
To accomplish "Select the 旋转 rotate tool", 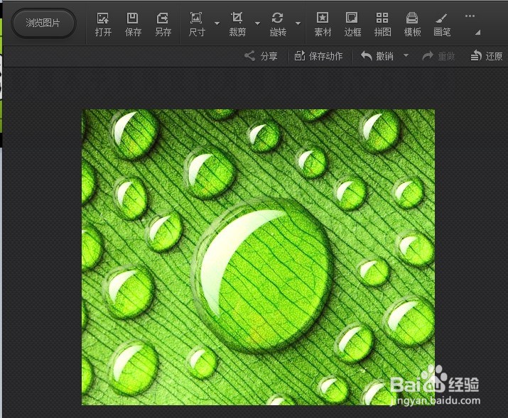I will pyautogui.click(x=278, y=24).
